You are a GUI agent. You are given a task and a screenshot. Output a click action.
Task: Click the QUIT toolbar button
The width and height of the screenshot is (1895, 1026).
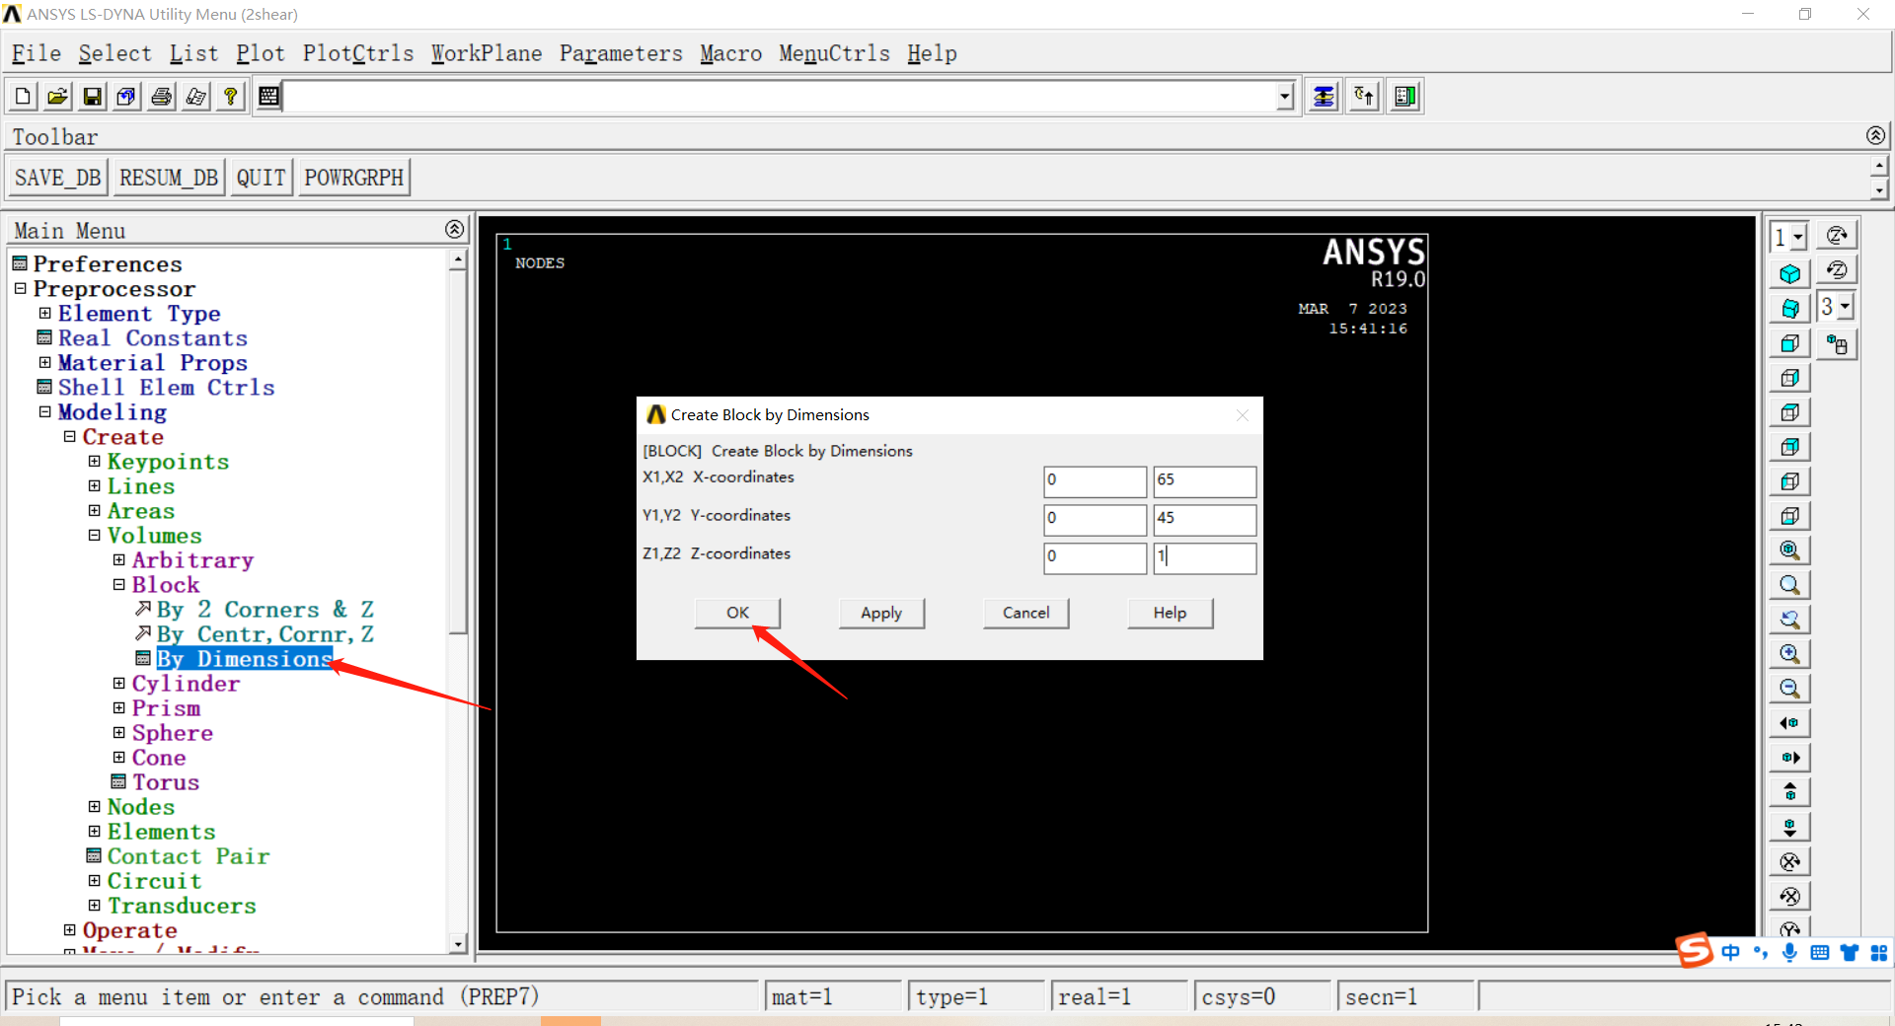tap(261, 178)
